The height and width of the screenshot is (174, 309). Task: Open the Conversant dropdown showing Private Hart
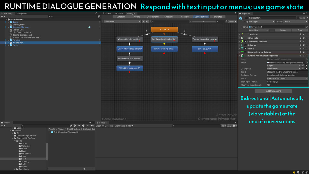coord(284,69)
